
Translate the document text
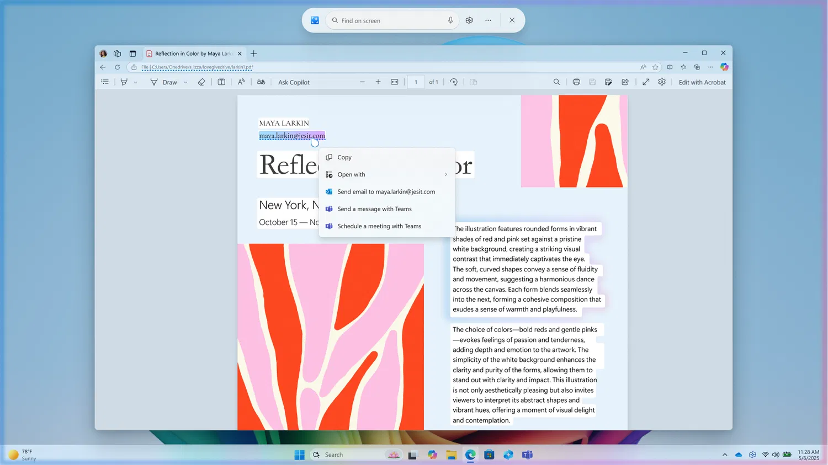coord(261,82)
